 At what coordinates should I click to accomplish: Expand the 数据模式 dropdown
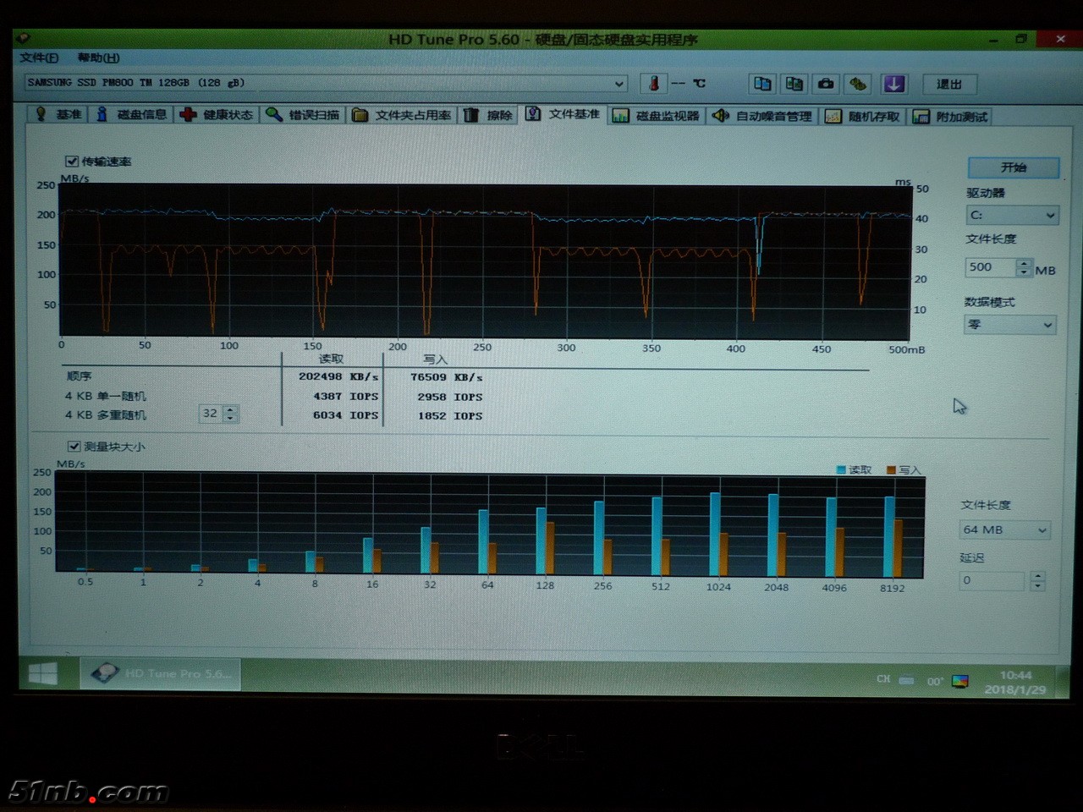coord(1010,325)
